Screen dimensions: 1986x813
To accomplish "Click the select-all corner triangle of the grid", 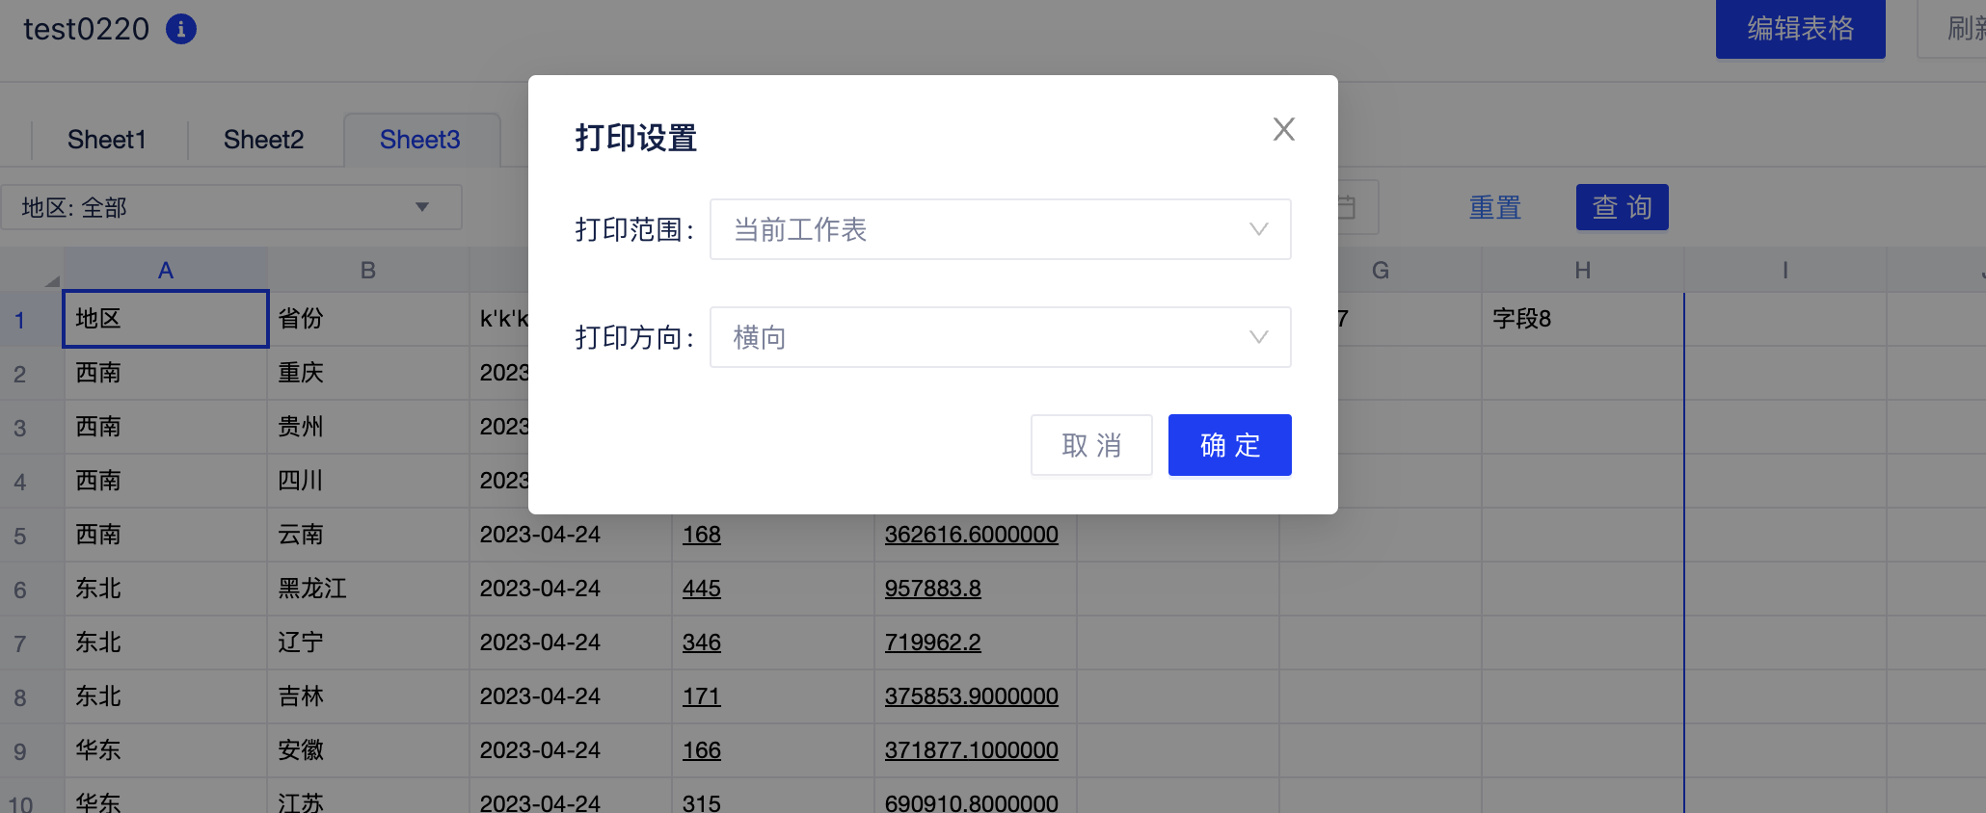I will pos(51,280).
